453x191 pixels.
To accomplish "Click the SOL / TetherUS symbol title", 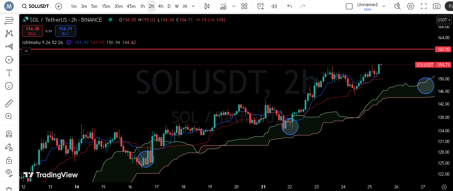I will [x=66, y=20].
